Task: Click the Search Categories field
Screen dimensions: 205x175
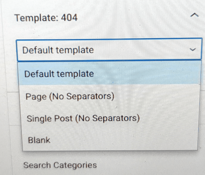Action: [x=60, y=165]
